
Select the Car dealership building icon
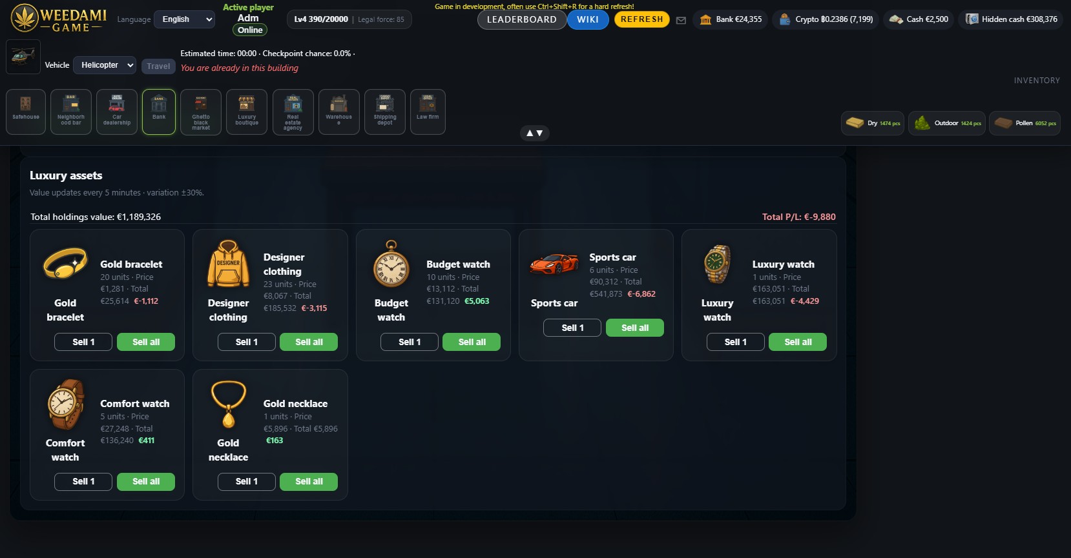pyautogui.click(x=117, y=112)
